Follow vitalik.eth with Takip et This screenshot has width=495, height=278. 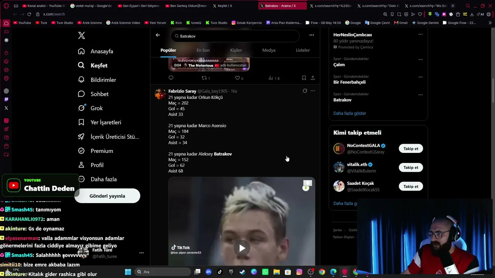[411, 168]
